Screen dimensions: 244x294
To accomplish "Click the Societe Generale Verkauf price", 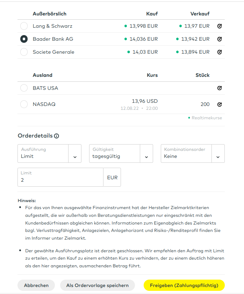I will click(195, 52).
